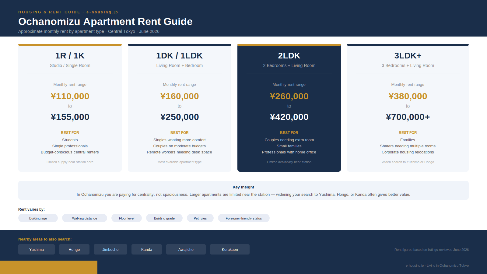Click the Key insight heading
This screenshot has height=274, width=487.
pos(243,187)
